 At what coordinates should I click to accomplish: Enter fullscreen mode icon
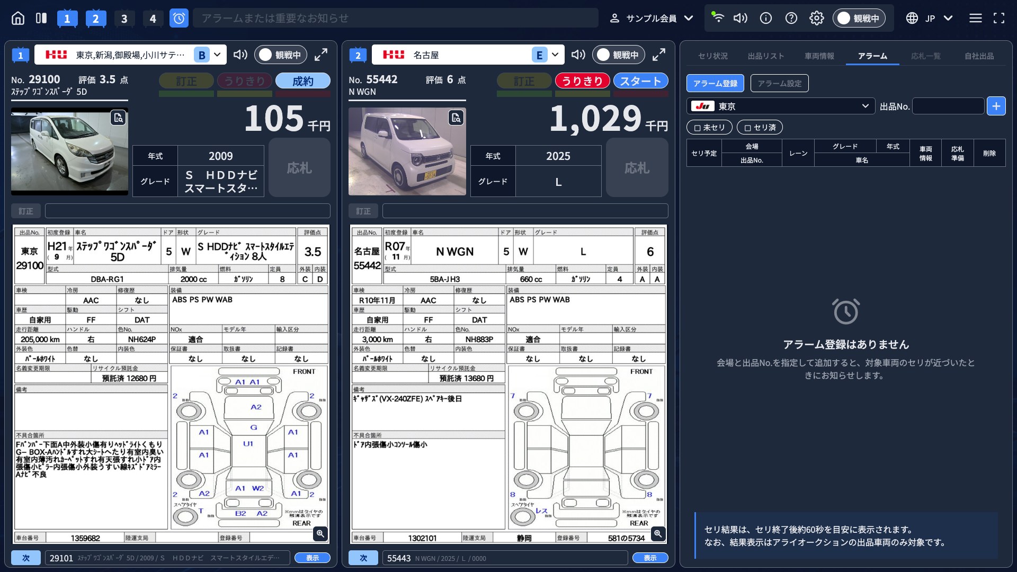(999, 18)
